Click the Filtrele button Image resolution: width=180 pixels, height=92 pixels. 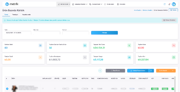click(x=104, y=33)
